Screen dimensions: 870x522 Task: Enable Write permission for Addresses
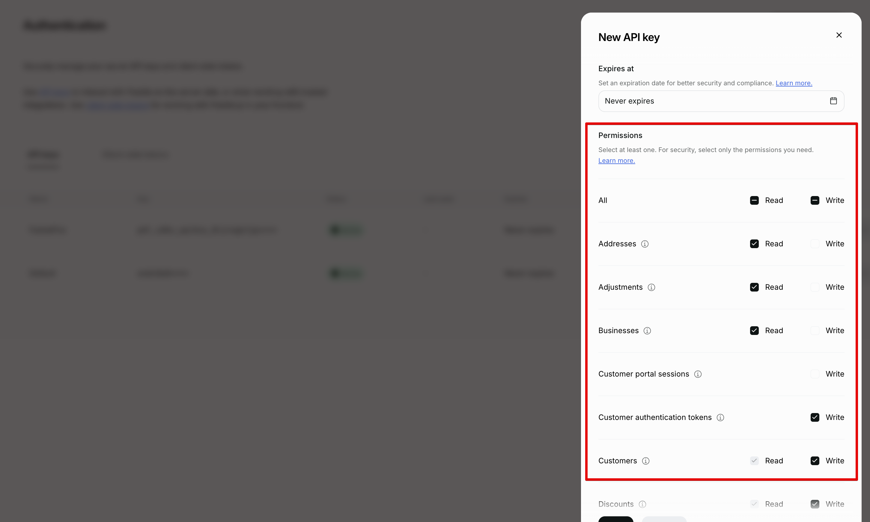[x=815, y=244]
